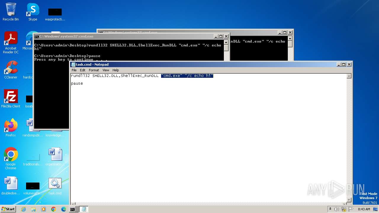Click the clock showing 8:43 AM
The width and height of the screenshot is (379, 213).
(x=364, y=209)
